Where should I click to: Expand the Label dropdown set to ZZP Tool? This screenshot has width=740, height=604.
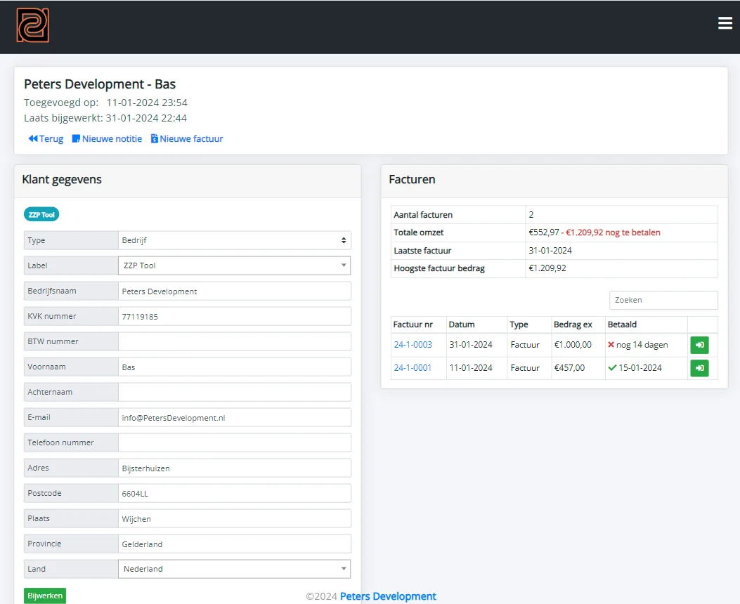click(233, 265)
